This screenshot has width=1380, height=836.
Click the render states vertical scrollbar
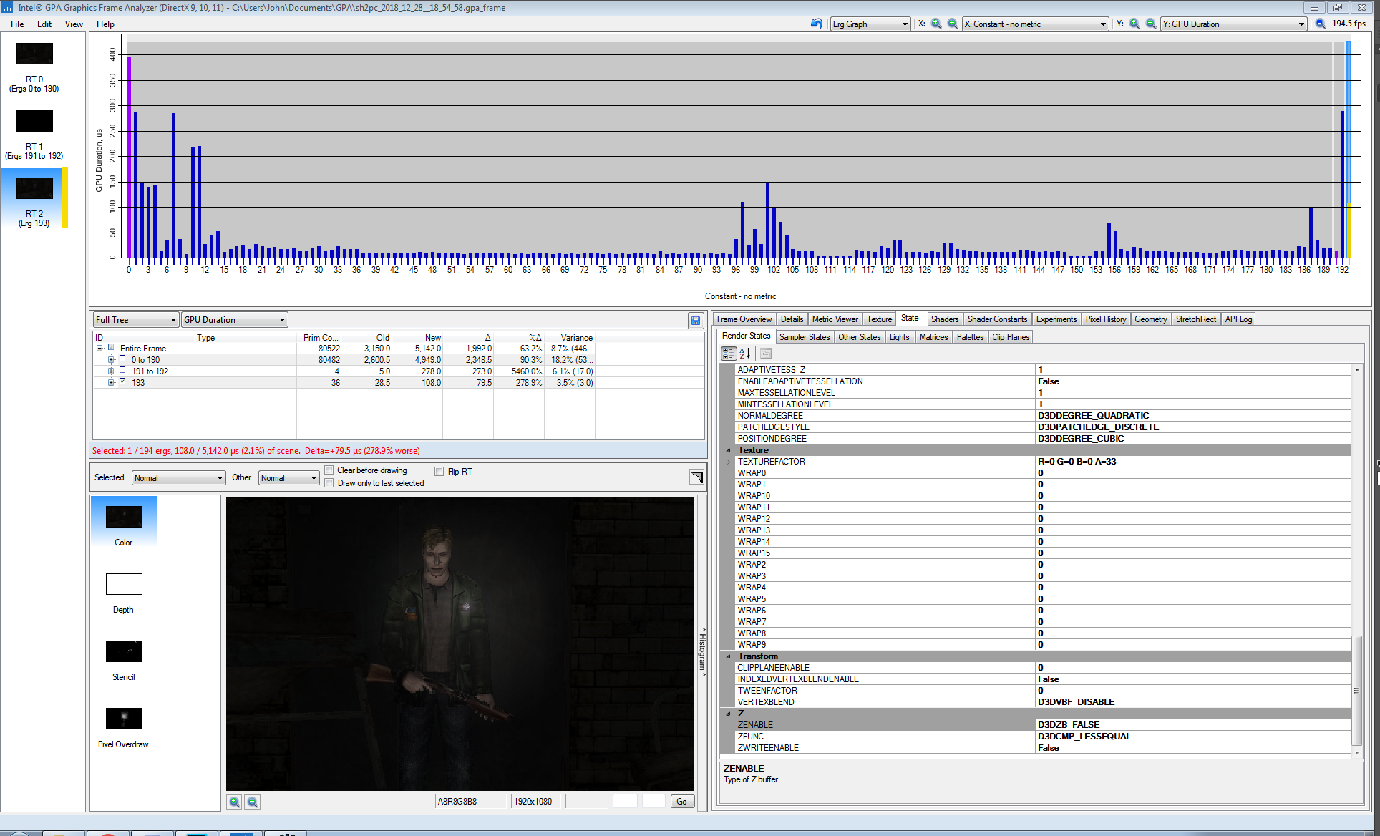1356,560
